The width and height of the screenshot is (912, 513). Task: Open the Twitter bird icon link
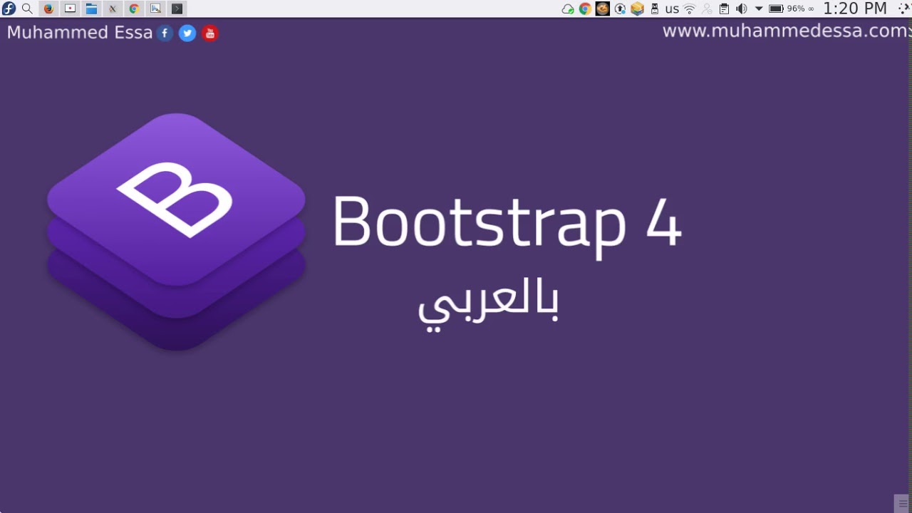(x=187, y=33)
